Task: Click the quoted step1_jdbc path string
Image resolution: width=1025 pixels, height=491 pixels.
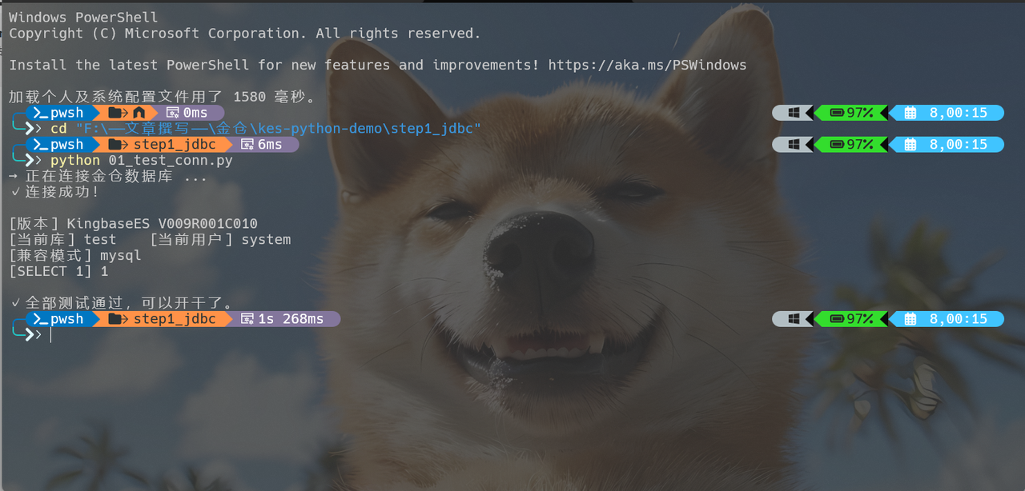Action: point(278,129)
